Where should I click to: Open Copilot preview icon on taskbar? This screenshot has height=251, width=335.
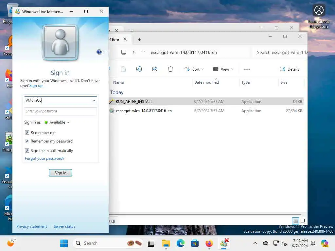click(x=324, y=243)
